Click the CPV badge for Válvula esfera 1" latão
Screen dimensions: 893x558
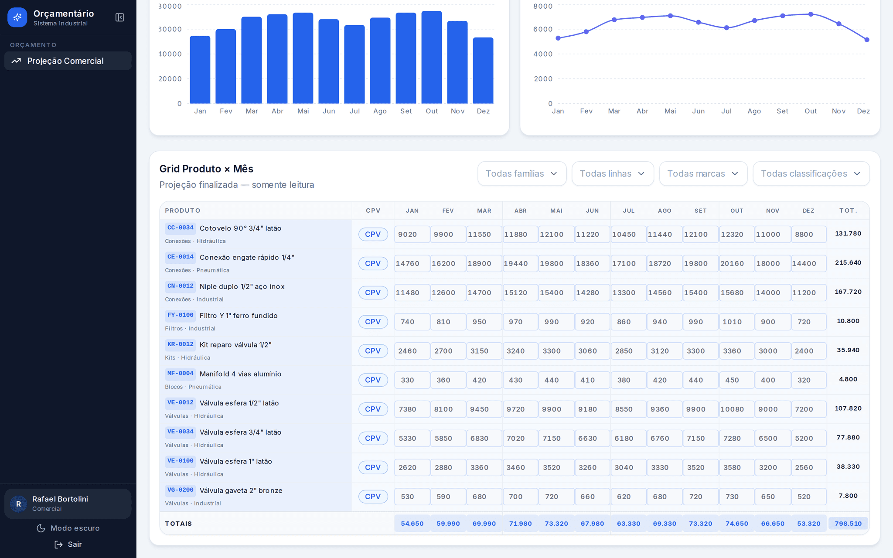tap(373, 467)
